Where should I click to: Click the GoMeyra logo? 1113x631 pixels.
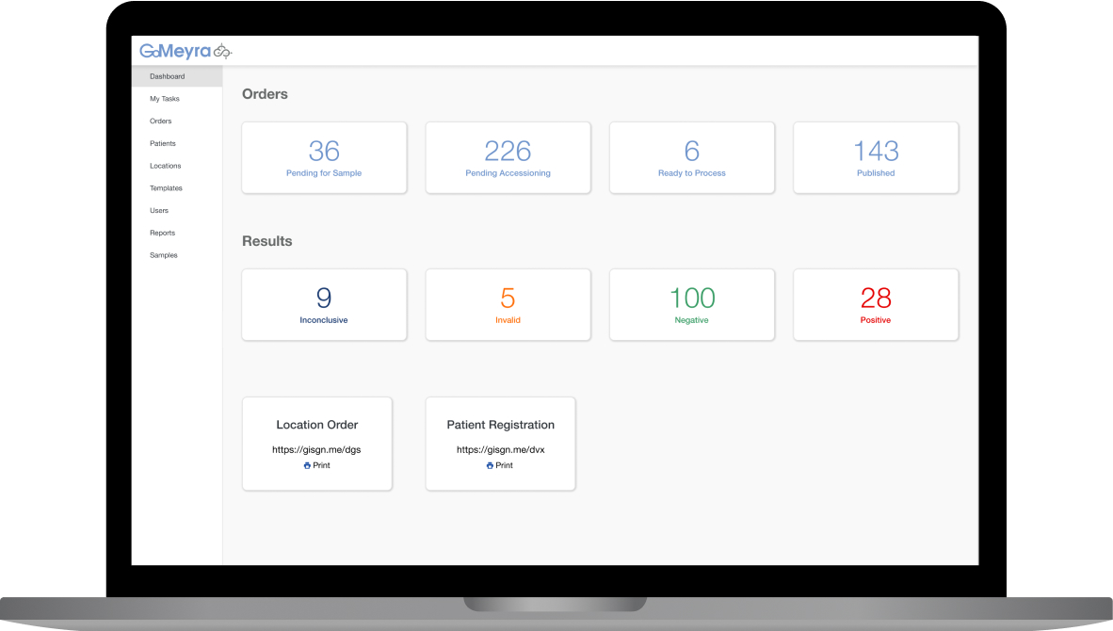[x=185, y=51]
